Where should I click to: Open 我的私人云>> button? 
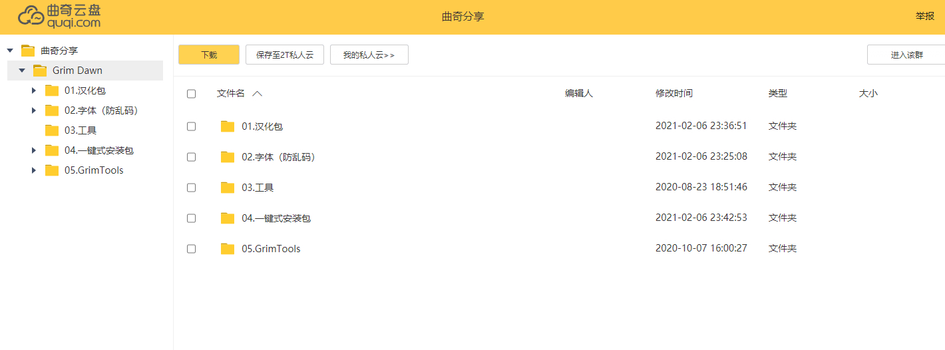point(369,55)
